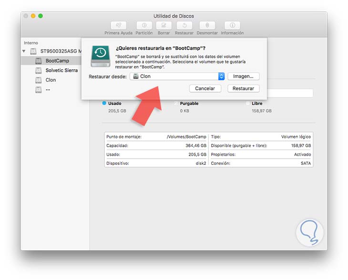Click the ST9500325ASG drive icon

click(x=33, y=51)
